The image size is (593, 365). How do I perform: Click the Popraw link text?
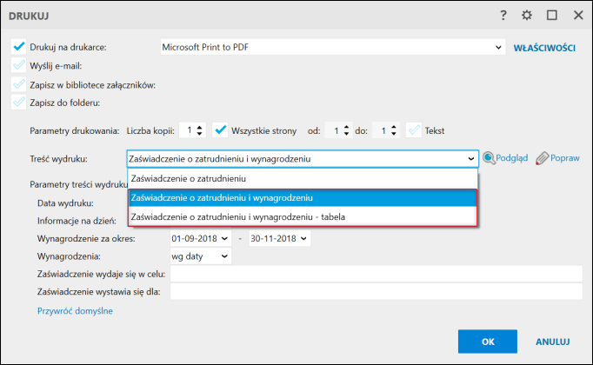click(564, 158)
